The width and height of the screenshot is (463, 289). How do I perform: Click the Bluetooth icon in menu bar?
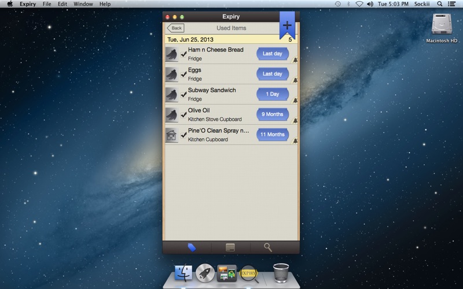pyautogui.click(x=348, y=4)
